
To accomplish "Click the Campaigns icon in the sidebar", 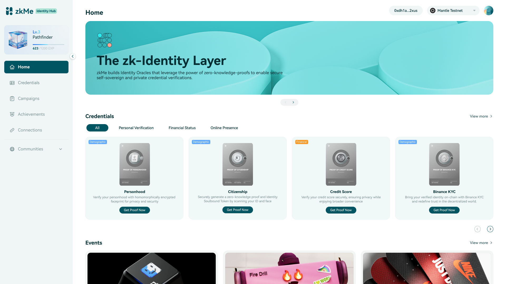I will pyautogui.click(x=12, y=98).
